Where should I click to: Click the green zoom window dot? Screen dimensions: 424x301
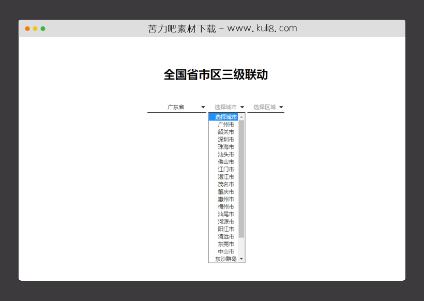[43, 28]
